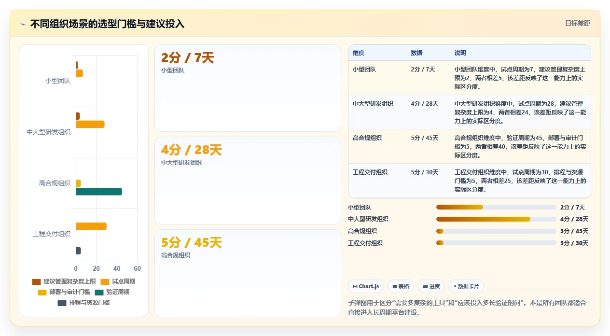Click the header icon beside the title
The width and height of the screenshot is (610, 336).
point(23,24)
